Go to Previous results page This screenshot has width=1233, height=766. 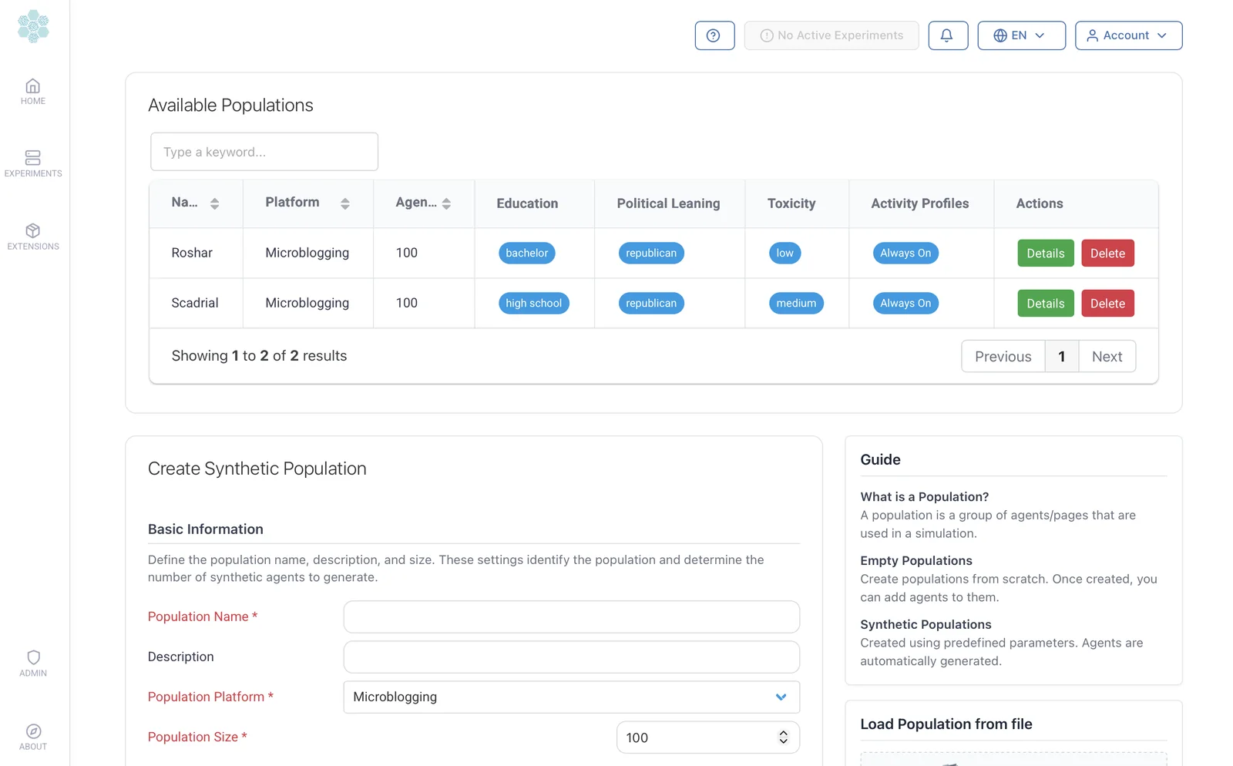(1003, 356)
